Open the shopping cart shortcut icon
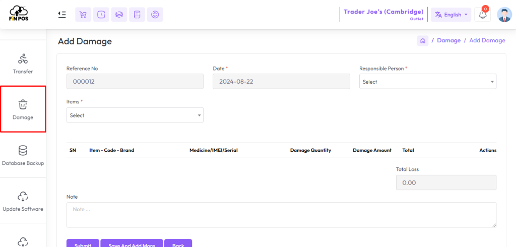The width and height of the screenshot is (516, 247). (x=83, y=15)
